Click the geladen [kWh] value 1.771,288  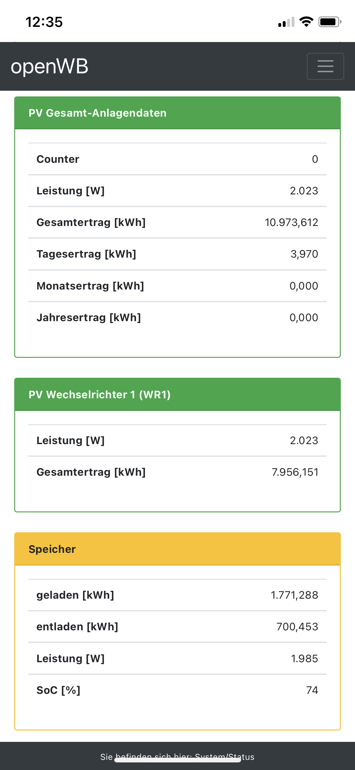tap(294, 595)
